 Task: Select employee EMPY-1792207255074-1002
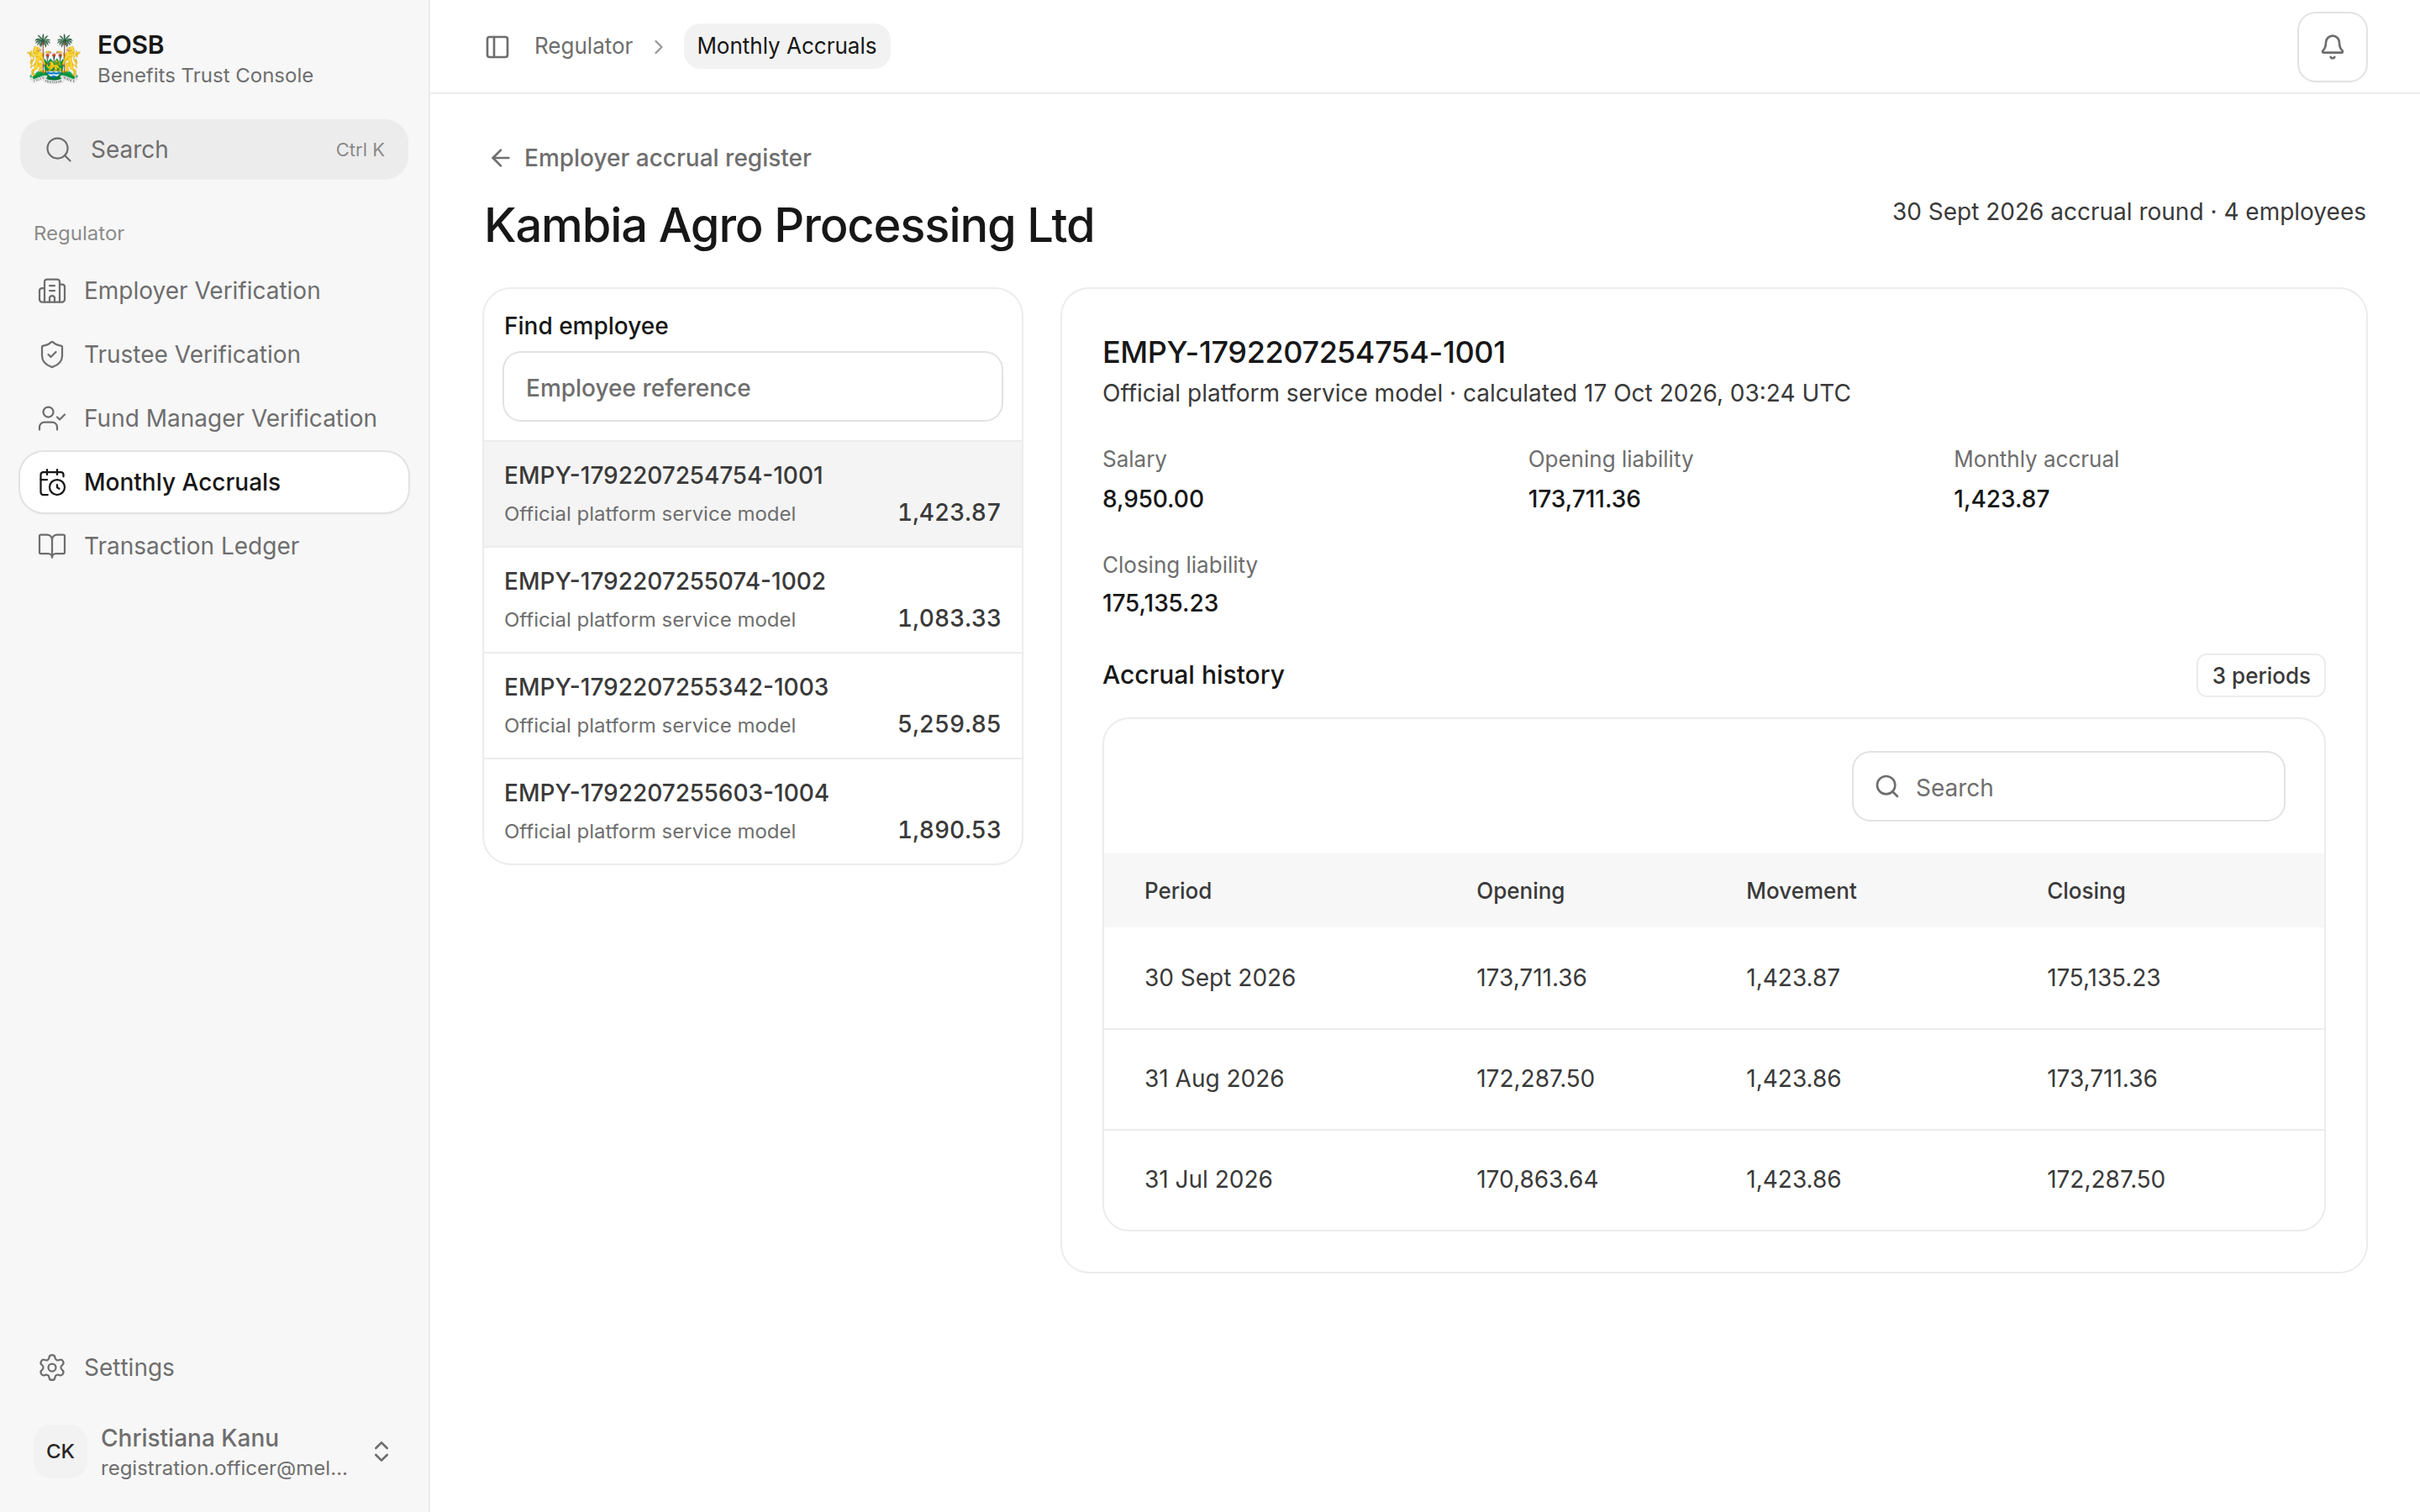752,600
